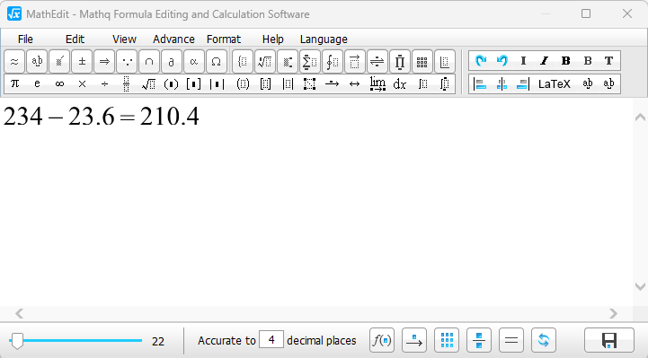This screenshot has width=648, height=358.
Task: Open the Help menu
Action: point(272,39)
